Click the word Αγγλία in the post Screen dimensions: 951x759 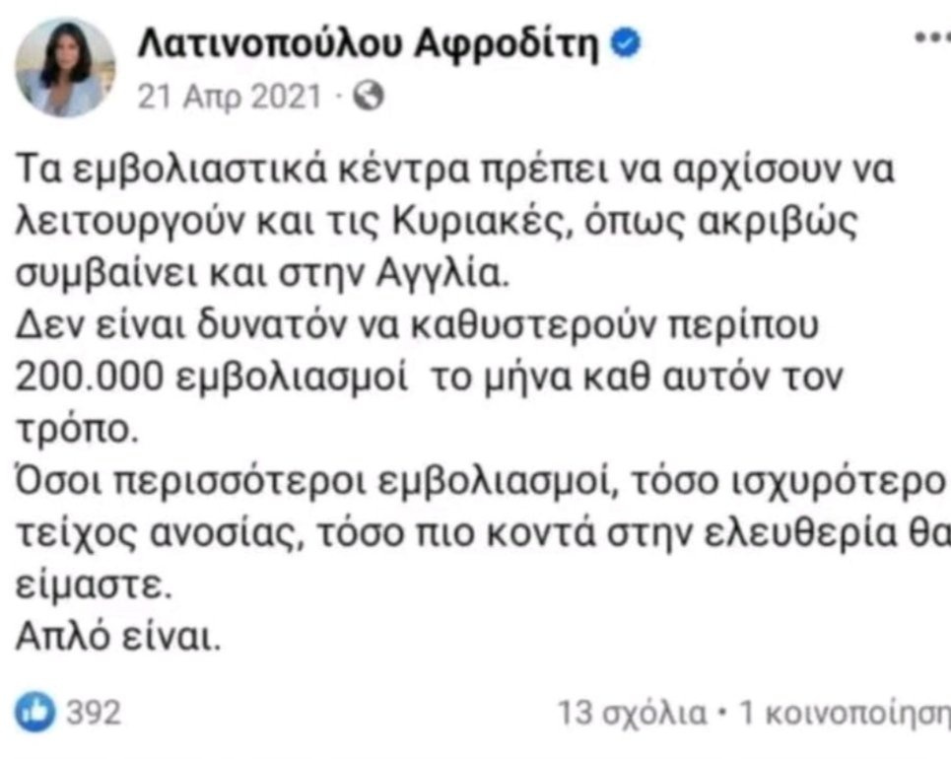coord(442,275)
